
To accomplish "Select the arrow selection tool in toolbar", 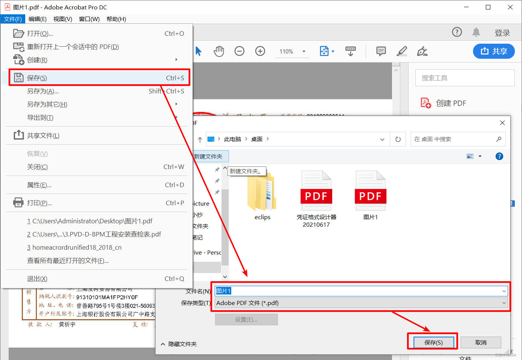I will point(198,51).
